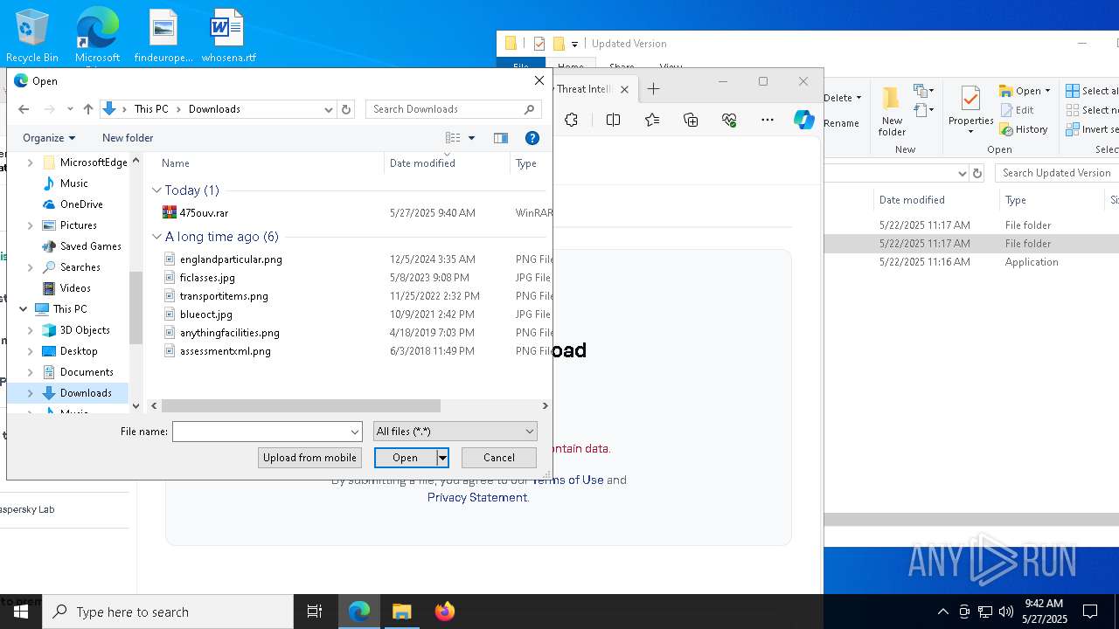Screen dimensions: 1119x629
Task: Expand Desktop node in tree
Action: pos(31,351)
